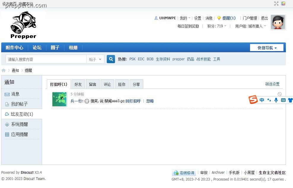Viewport: 293px width, 188px height.
Task: Switch to the 评论 tab
Action: coord(107,84)
